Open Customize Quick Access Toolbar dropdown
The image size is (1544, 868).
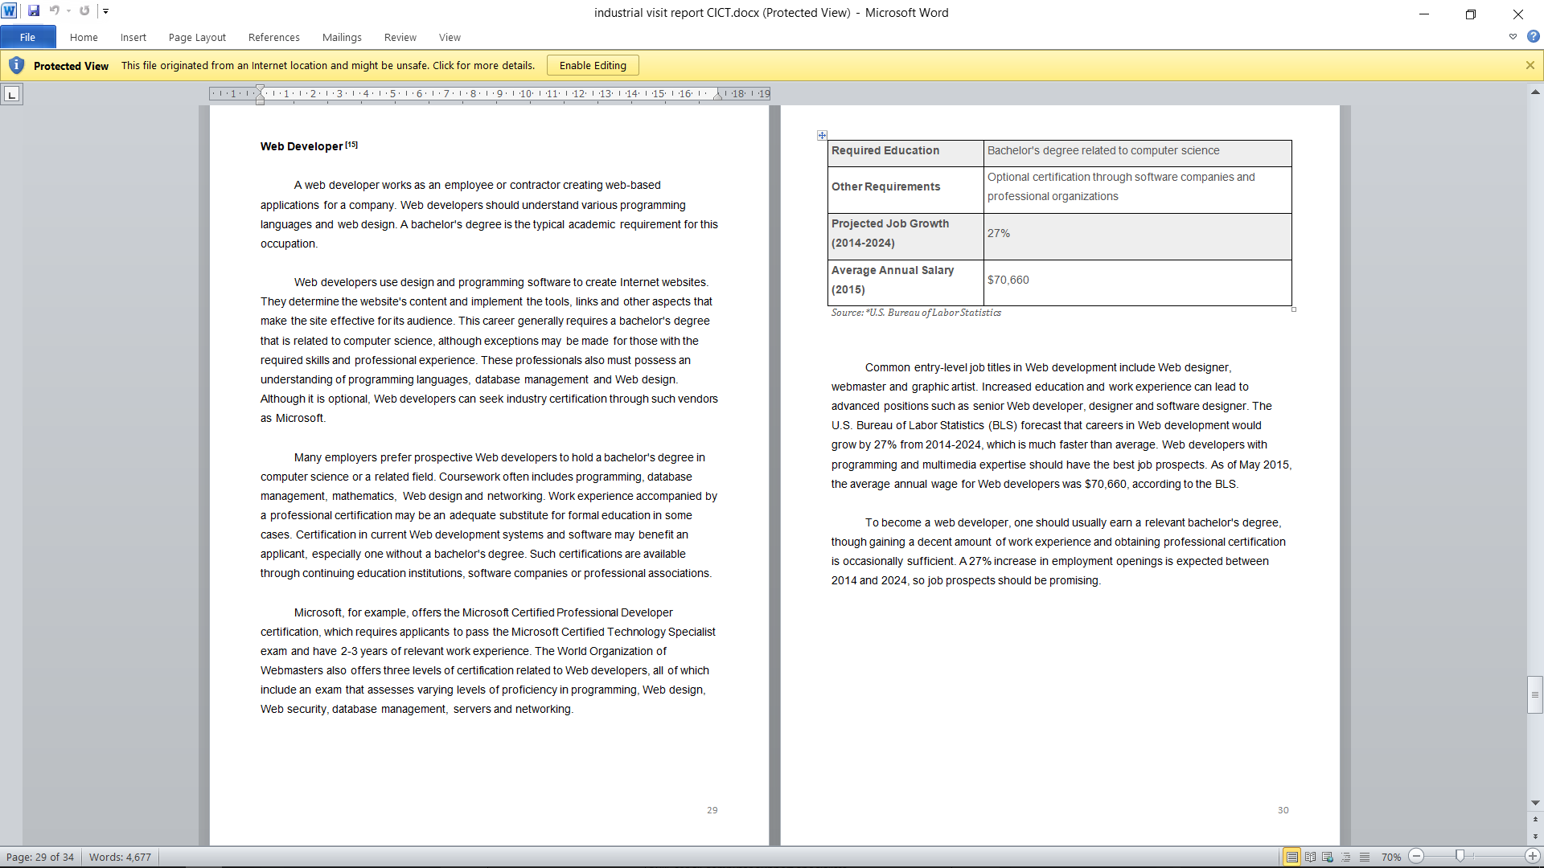pyautogui.click(x=105, y=11)
